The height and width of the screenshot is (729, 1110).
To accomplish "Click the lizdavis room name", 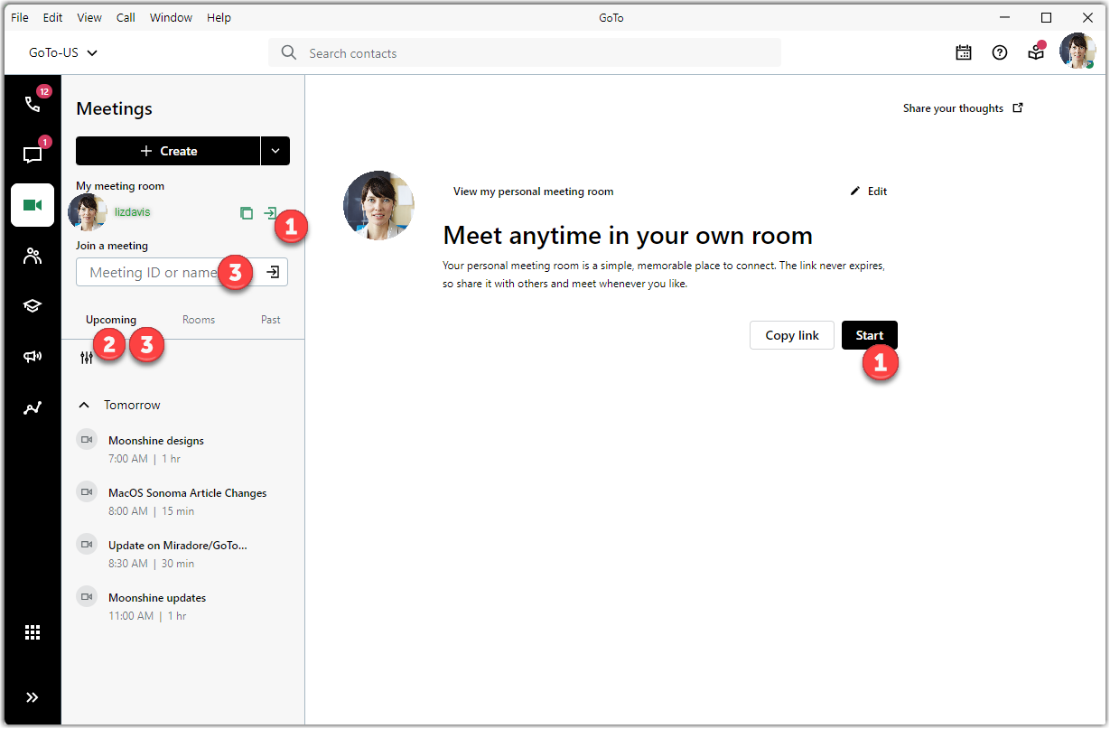I will 132,212.
